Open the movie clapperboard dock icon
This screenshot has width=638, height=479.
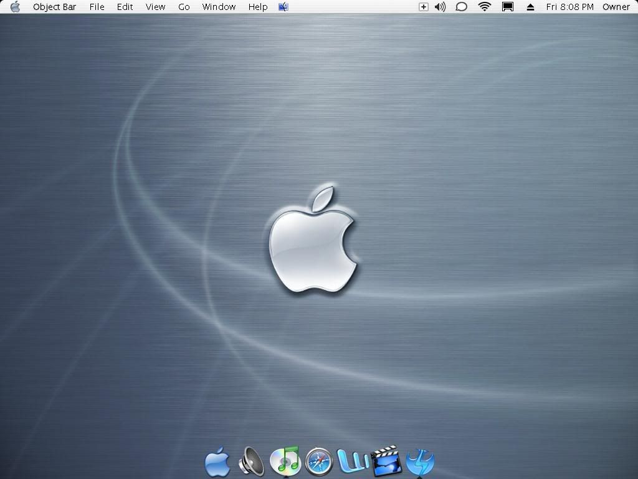click(x=386, y=461)
